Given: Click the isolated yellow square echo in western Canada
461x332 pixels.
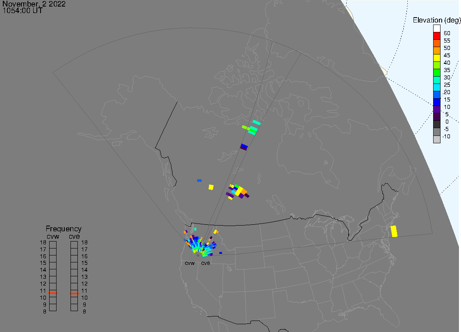Looking at the screenshot, I should point(211,187).
